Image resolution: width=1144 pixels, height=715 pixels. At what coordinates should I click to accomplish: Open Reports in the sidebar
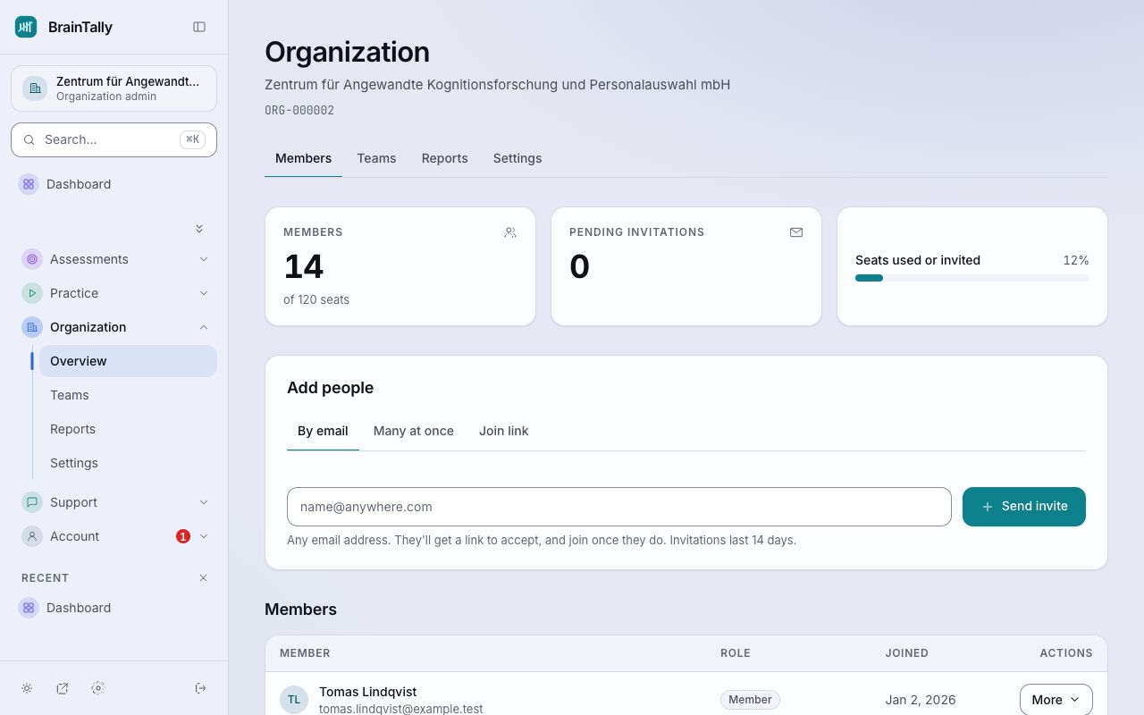click(x=128, y=429)
